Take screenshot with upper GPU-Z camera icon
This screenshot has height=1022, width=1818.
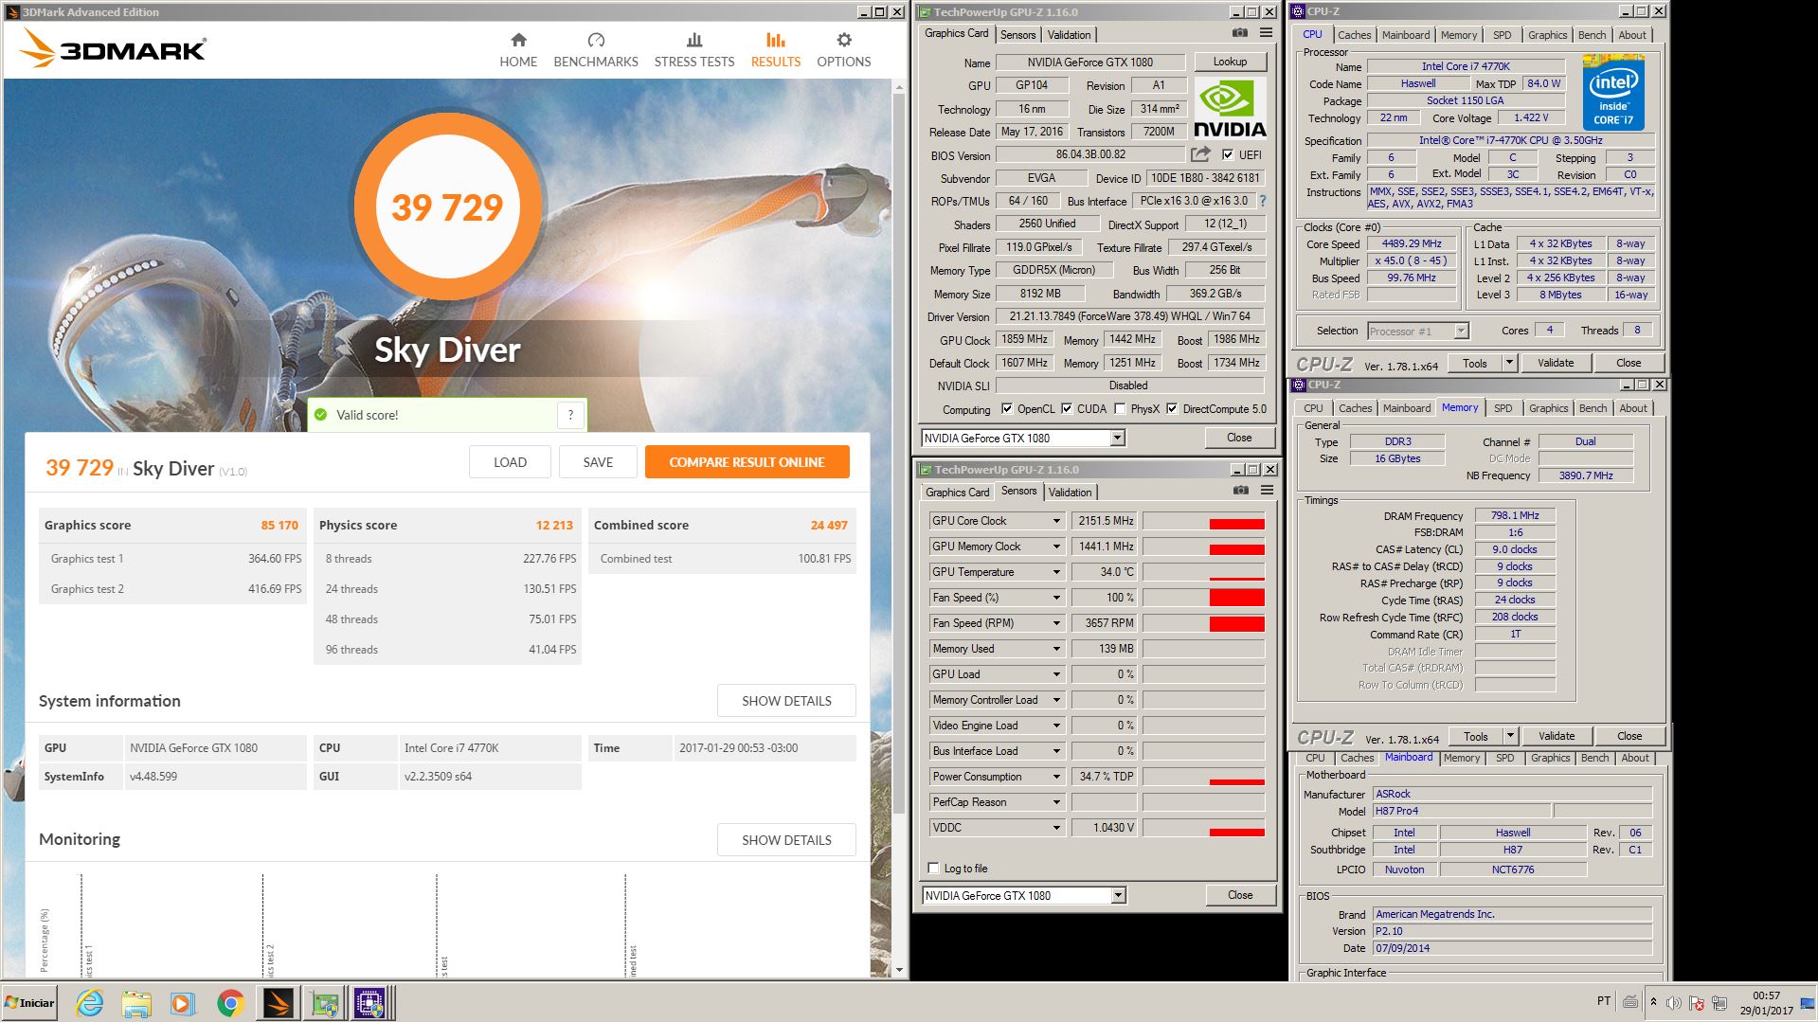(x=1239, y=33)
